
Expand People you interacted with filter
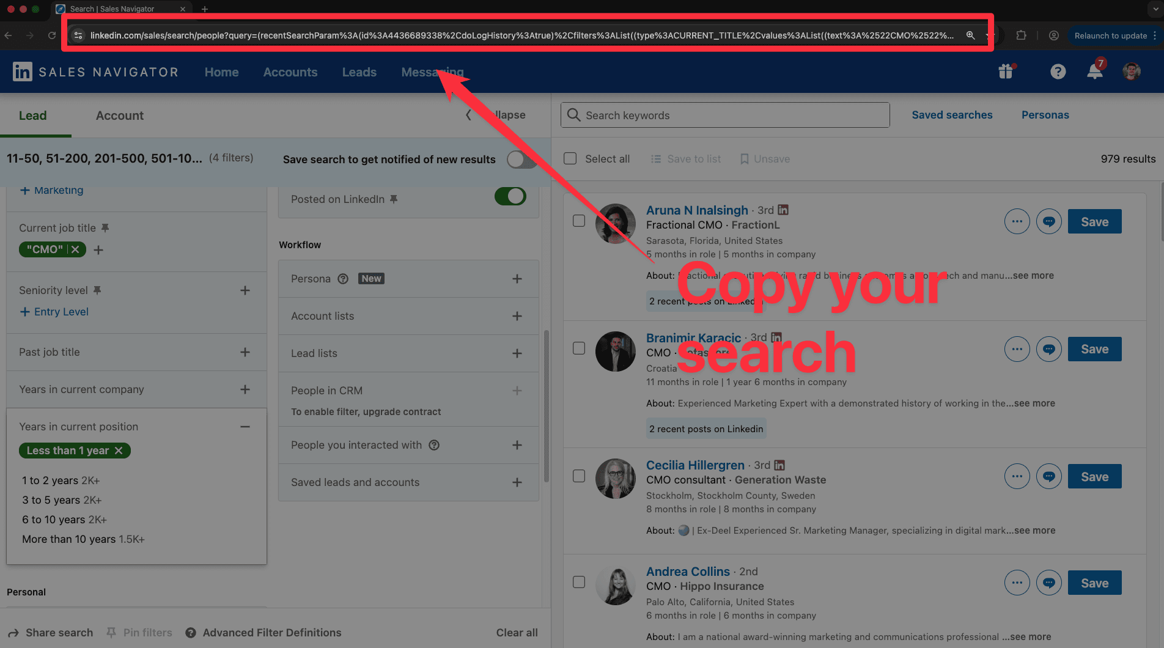click(x=517, y=445)
